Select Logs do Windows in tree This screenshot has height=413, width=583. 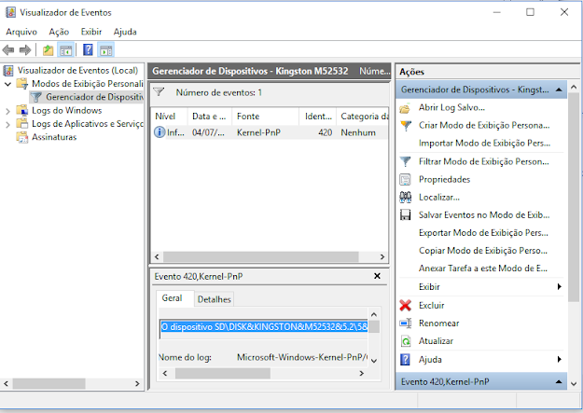pyautogui.click(x=67, y=111)
